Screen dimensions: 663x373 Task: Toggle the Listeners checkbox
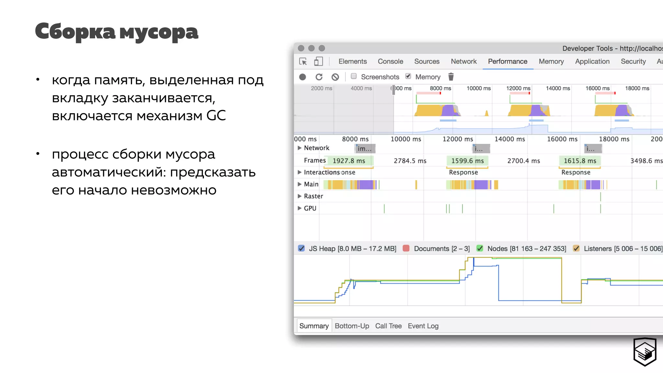(576, 248)
